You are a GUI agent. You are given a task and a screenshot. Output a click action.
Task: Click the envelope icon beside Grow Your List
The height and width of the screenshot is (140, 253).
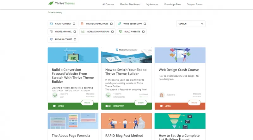tap(51, 24)
